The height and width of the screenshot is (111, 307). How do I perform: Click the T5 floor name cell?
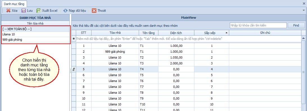(x=149, y=75)
